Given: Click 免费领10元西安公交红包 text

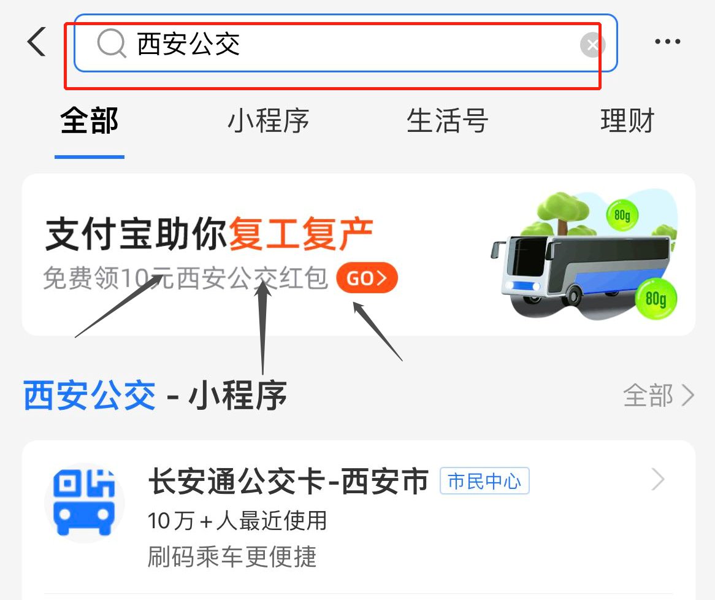Looking at the screenshot, I should [185, 277].
